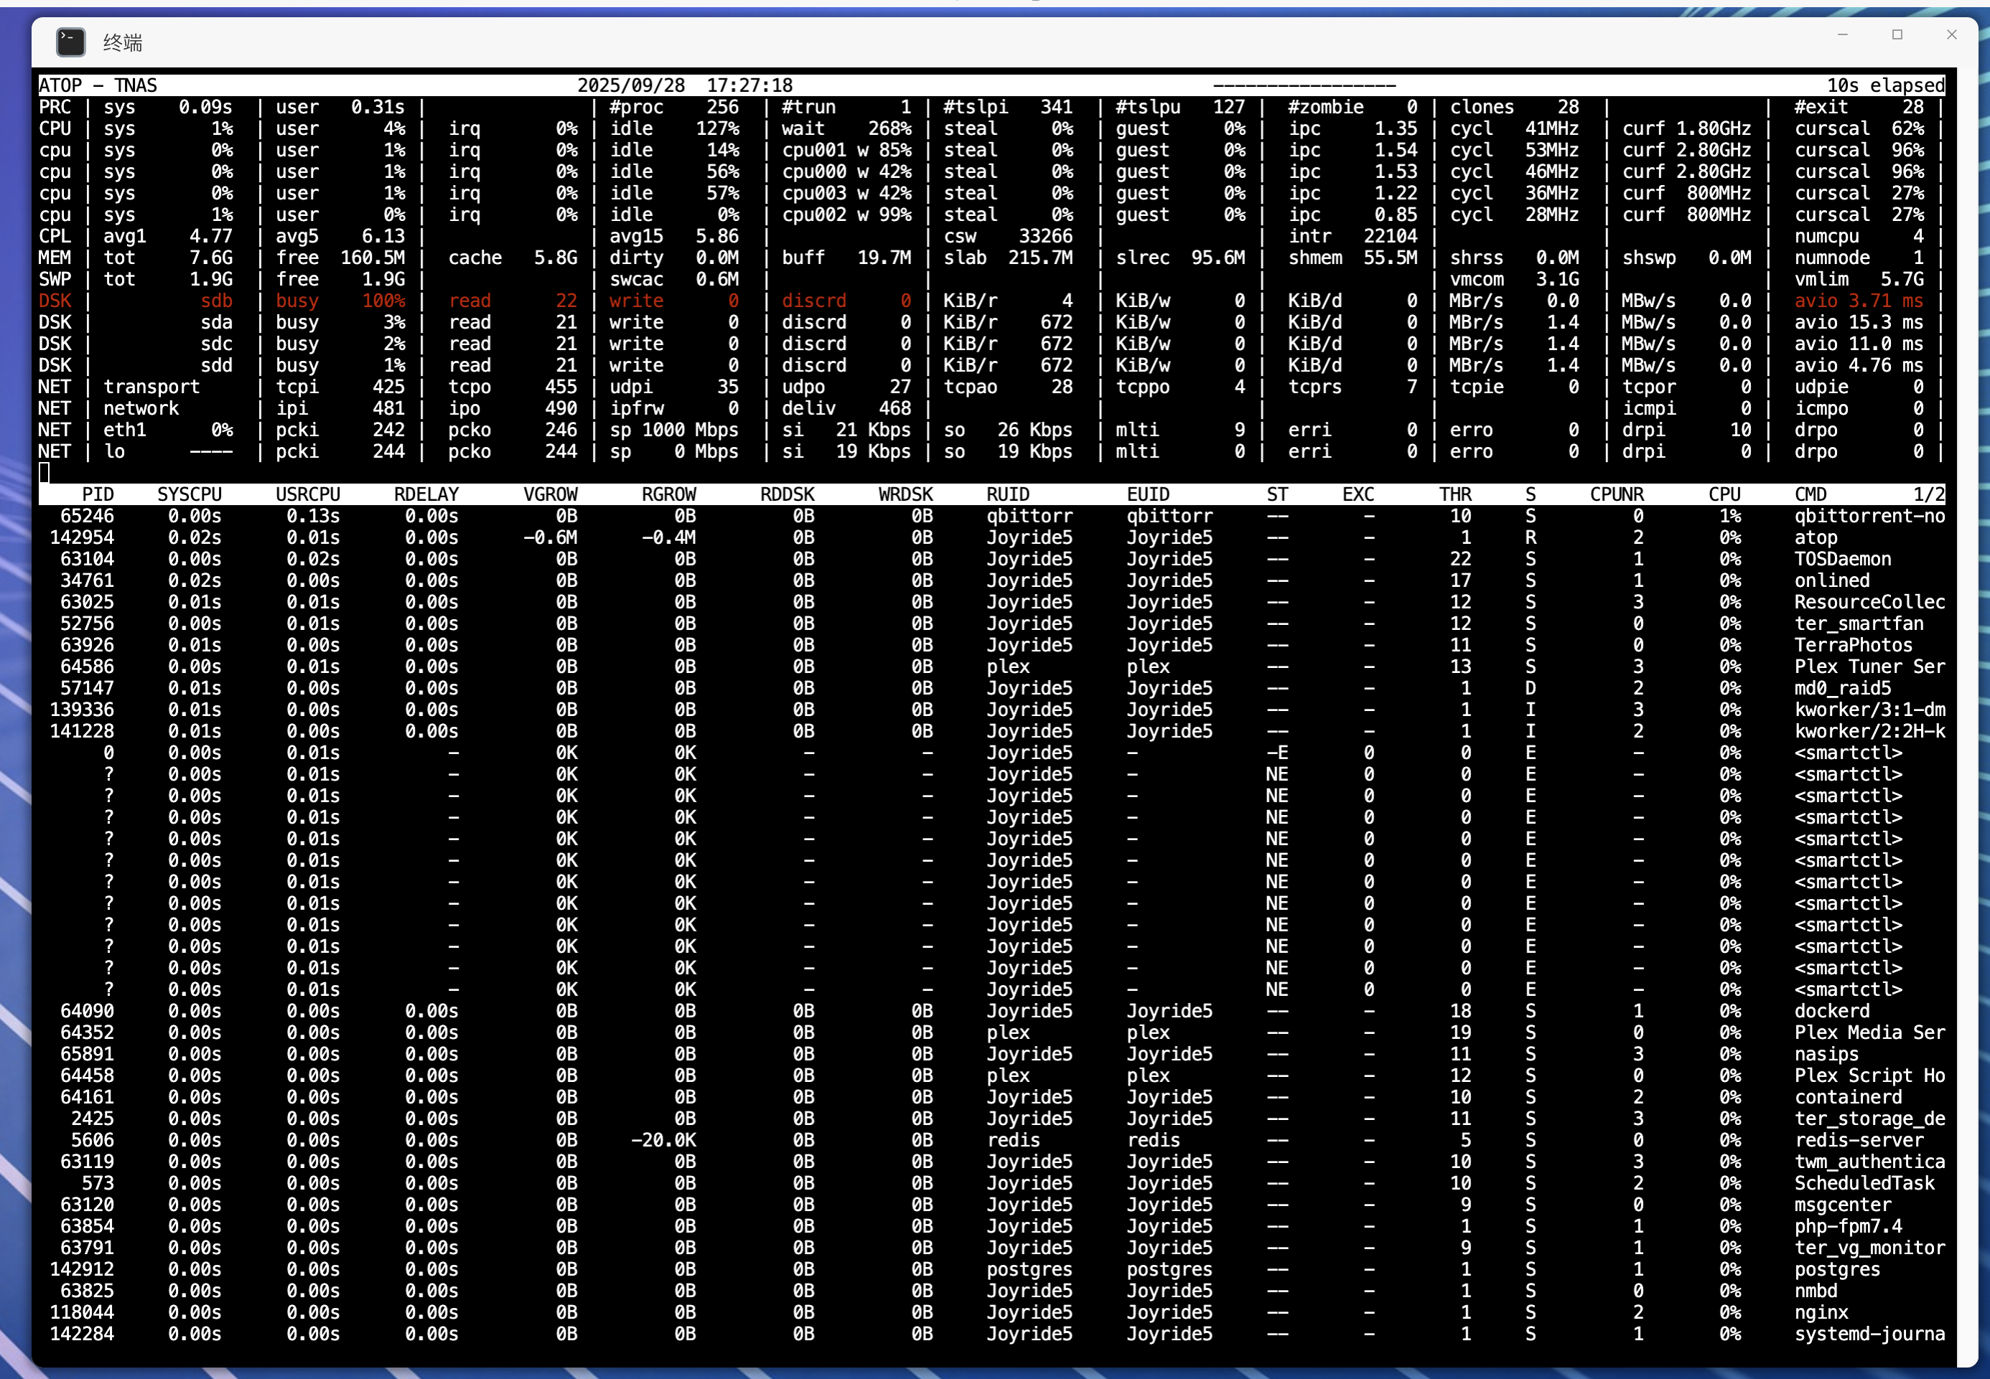The image size is (1990, 1379).
Task: Click the redis-server process name
Action: pyautogui.click(x=1859, y=1139)
